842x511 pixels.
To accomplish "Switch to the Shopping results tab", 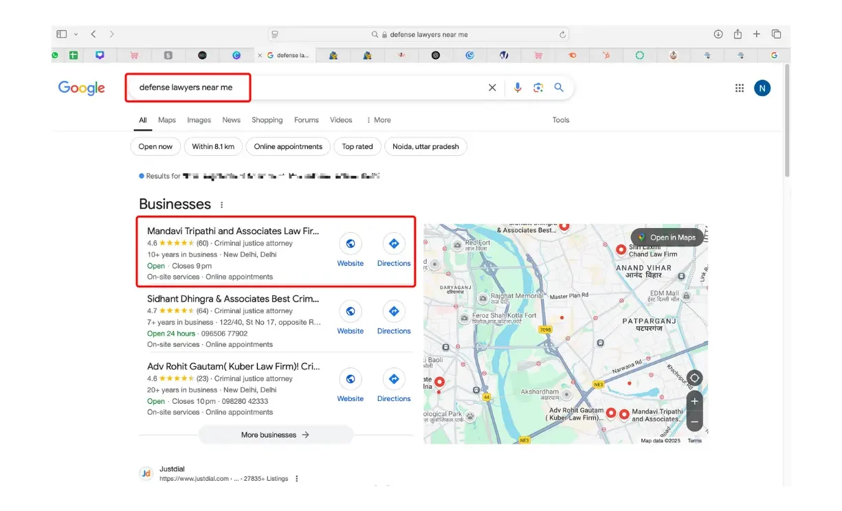I will (x=267, y=120).
